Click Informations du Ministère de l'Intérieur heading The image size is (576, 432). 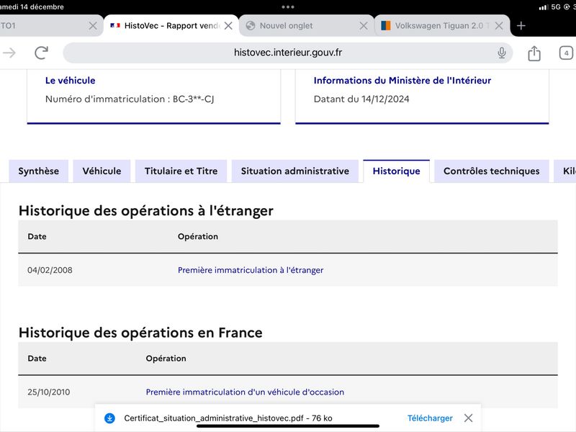click(402, 81)
